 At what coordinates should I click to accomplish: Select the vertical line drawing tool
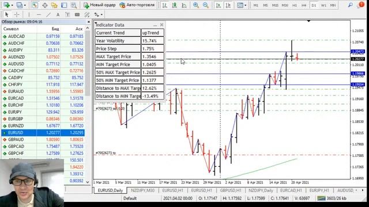[29, 14]
